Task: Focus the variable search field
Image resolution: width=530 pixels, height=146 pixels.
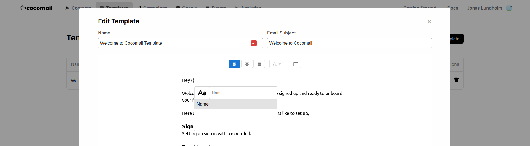Action: point(243,93)
